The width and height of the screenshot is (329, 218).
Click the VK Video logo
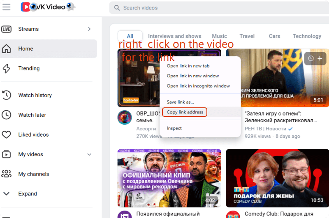48,7
